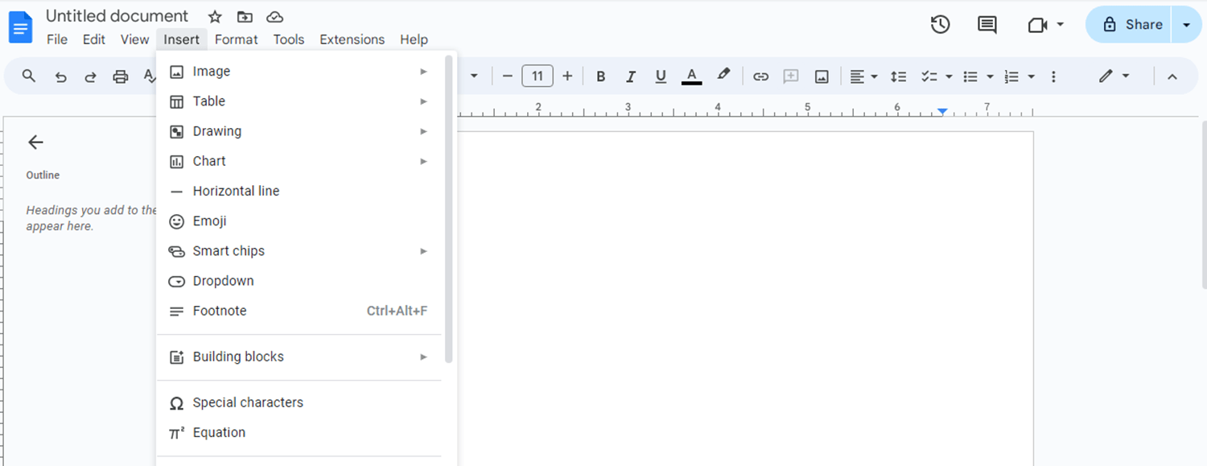1207x466 pixels.
Task: Open the line spacing dropdown
Action: point(899,76)
